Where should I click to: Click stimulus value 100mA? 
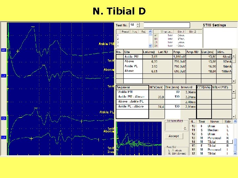[226, 71]
